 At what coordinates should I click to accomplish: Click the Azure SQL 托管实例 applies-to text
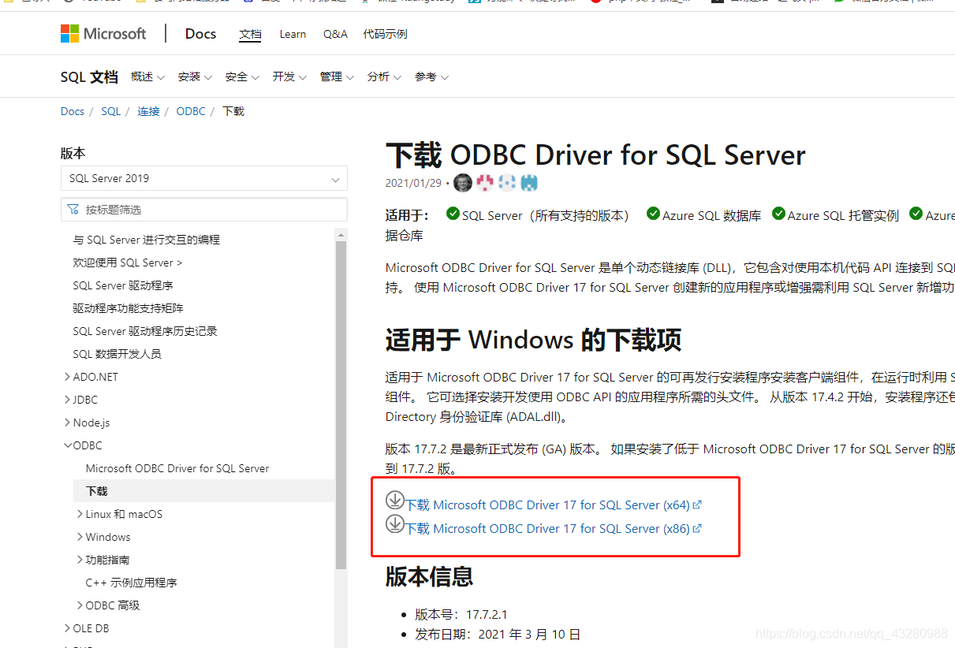[843, 215]
